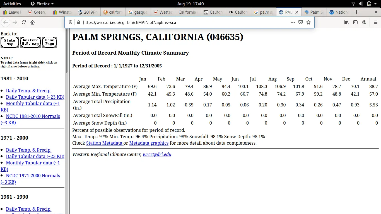Screen dimensions: 381x214
Task: Show tracking protection shield info
Action: [71, 22]
